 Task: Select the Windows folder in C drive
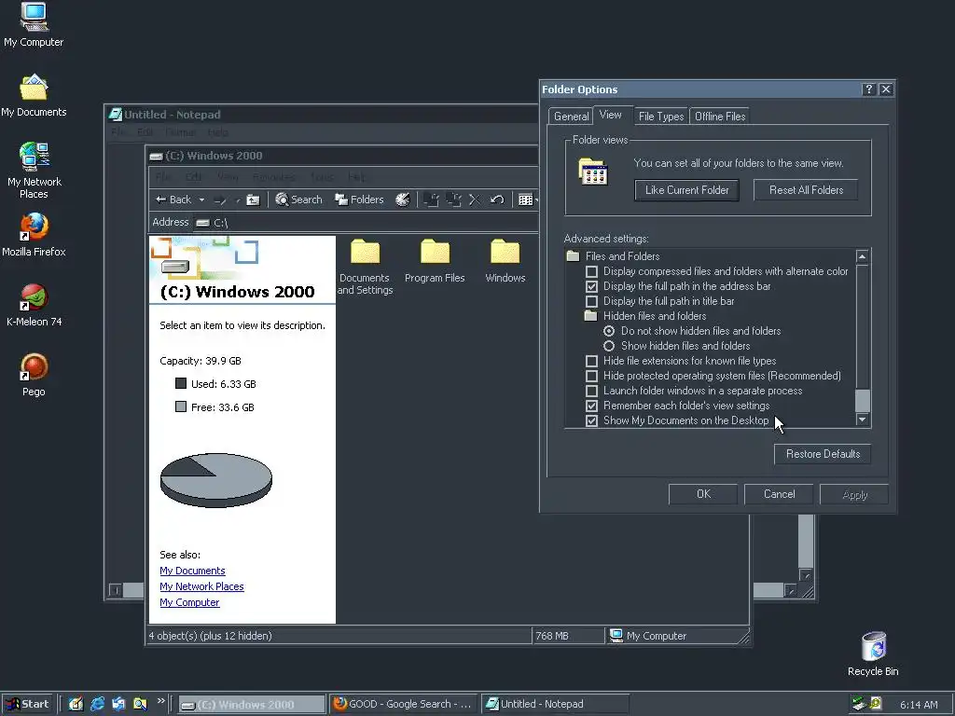click(505, 261)
